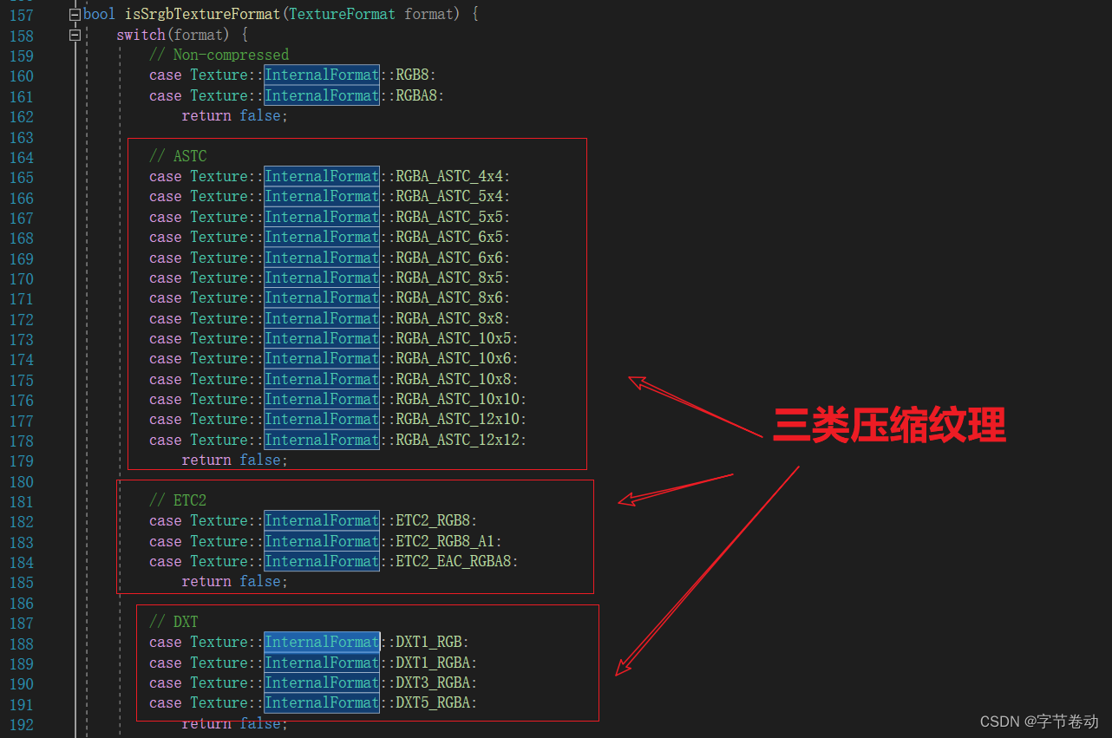Image resolution: width=1112 pixels, height=738 pixels.
Task: Click DXT1_RGB identifier
Action: (428, 642)
